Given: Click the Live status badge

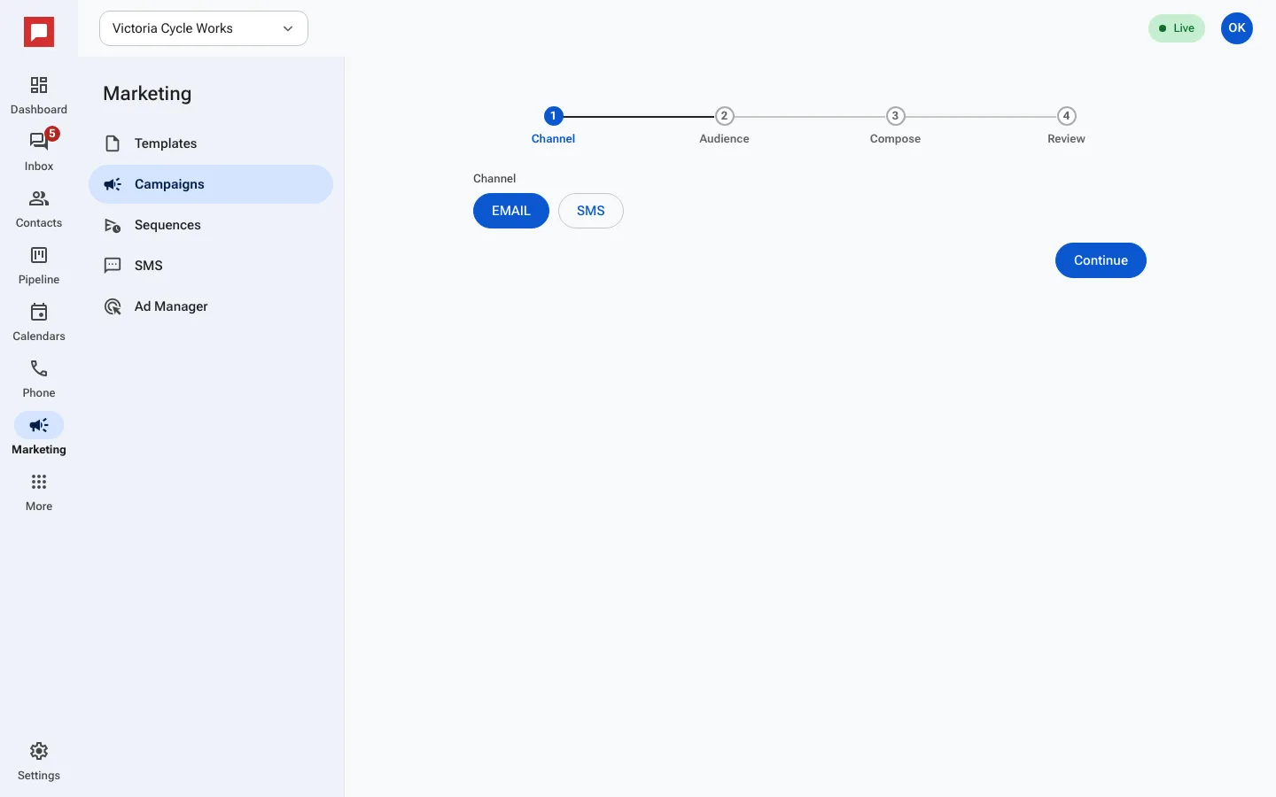Looking at the screenshot, I should coord(1177,28).
